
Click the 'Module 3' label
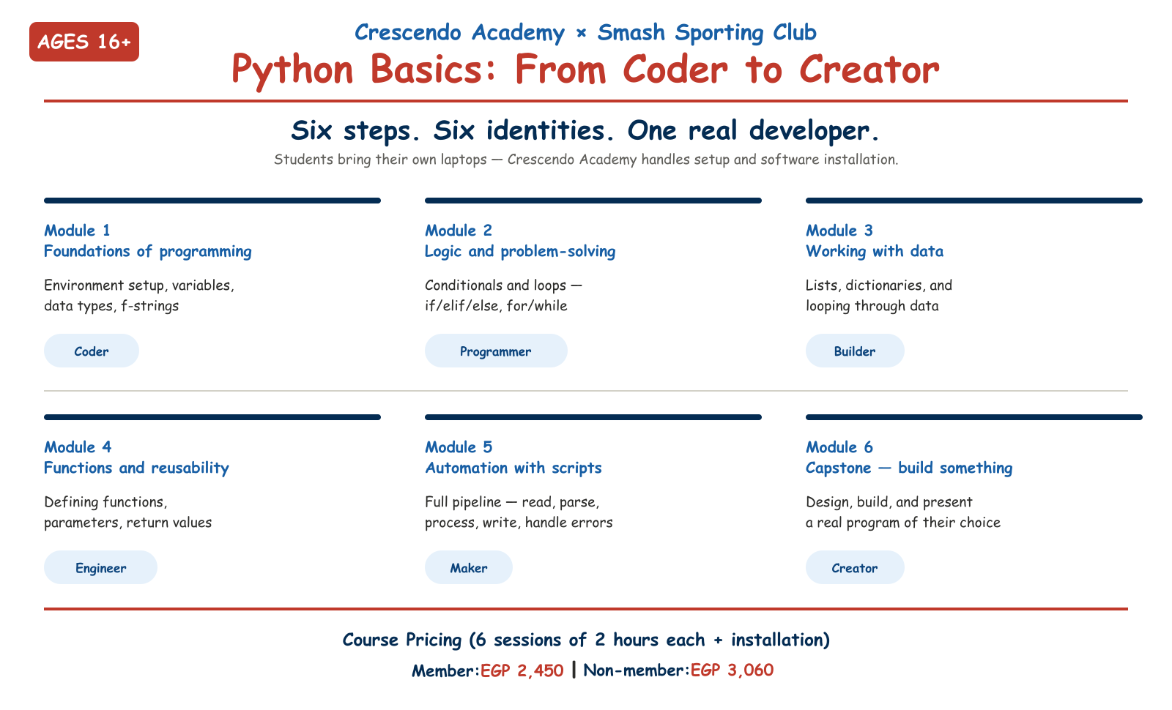[x=839, y=231]
